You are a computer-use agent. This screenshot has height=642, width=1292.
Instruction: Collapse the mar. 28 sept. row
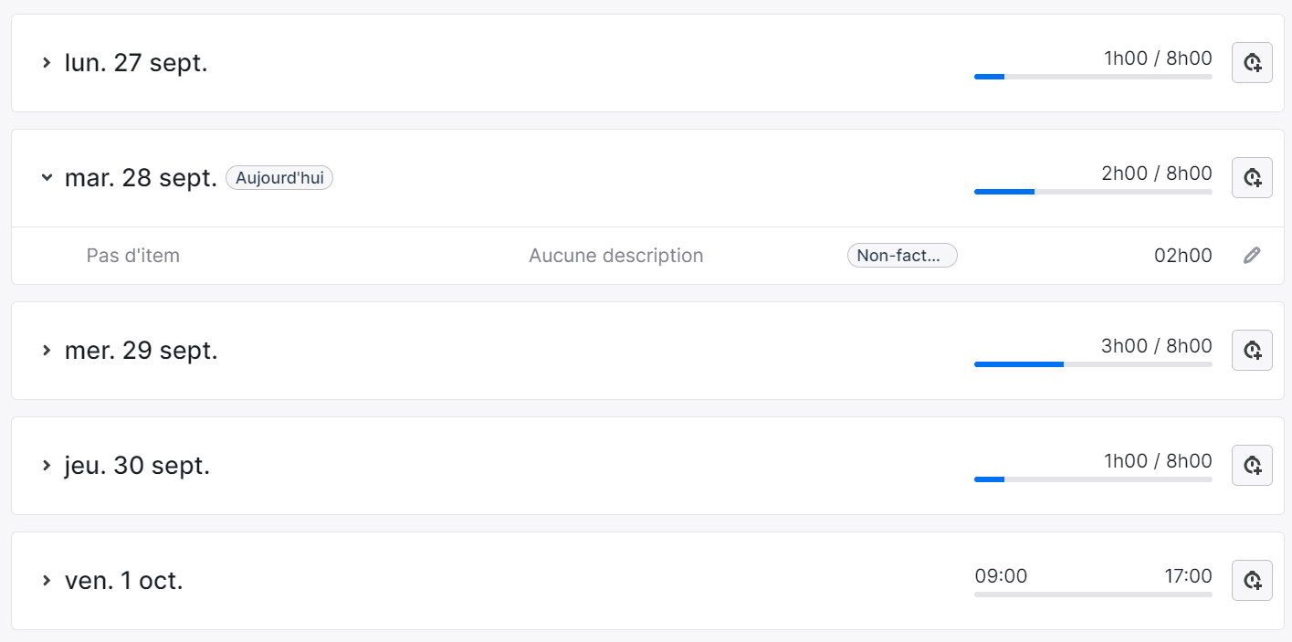46,177
